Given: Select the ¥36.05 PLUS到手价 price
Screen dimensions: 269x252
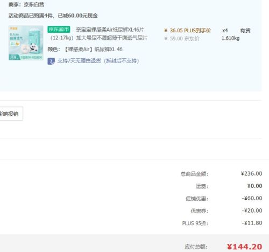Looking at the screenshot, I should [x=188, y=31].
